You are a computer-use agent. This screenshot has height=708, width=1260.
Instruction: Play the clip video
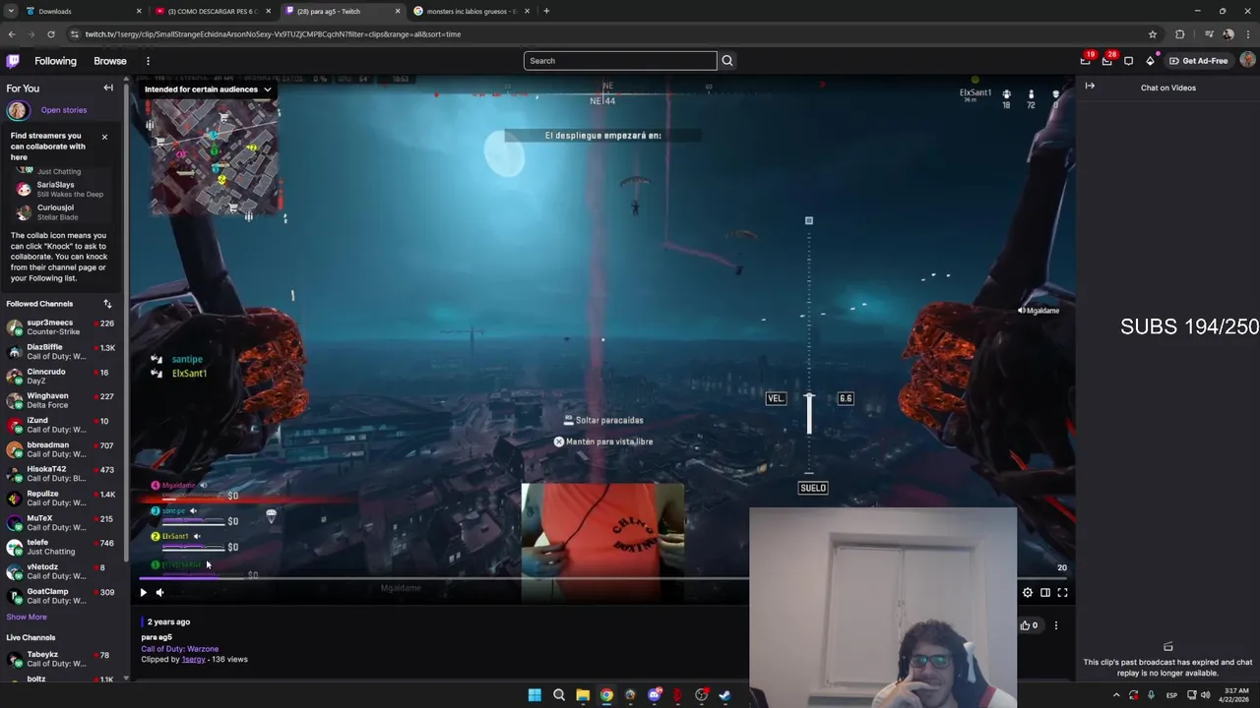pyautogui.click(x=143, y=592)
